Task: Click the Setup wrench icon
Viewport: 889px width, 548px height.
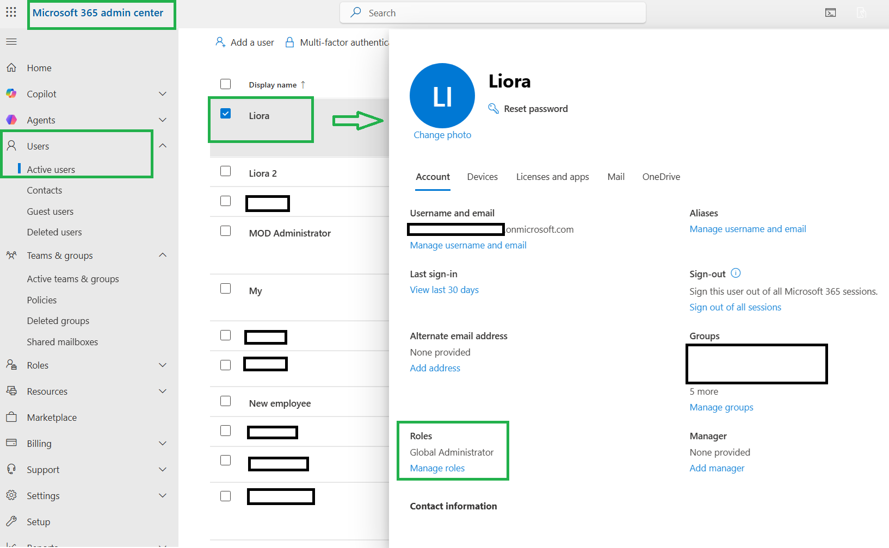Action: [11, 521]
